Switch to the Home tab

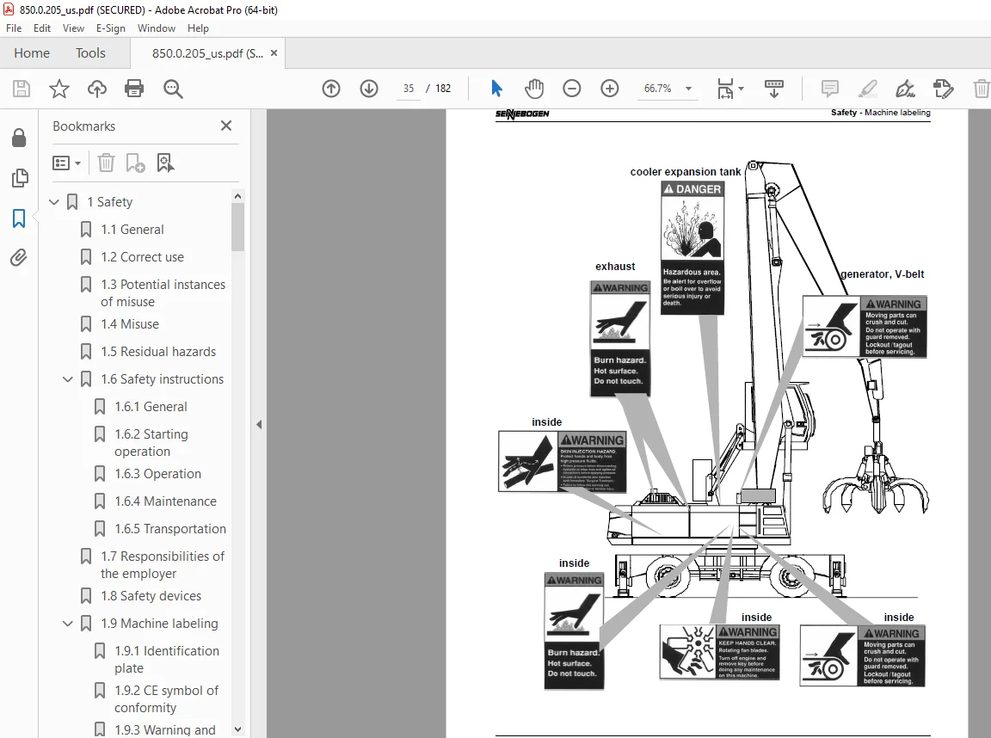(x=32, y=53)
